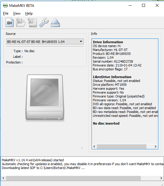Image resolution: width=164 pixels, height=186 pixels.
Task: Click the 'BD raw metadata read' line
Action: [125, 112]
